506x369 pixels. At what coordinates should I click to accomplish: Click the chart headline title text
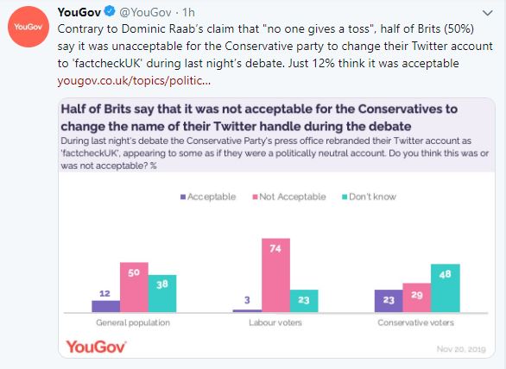click(x=259, y=117)
